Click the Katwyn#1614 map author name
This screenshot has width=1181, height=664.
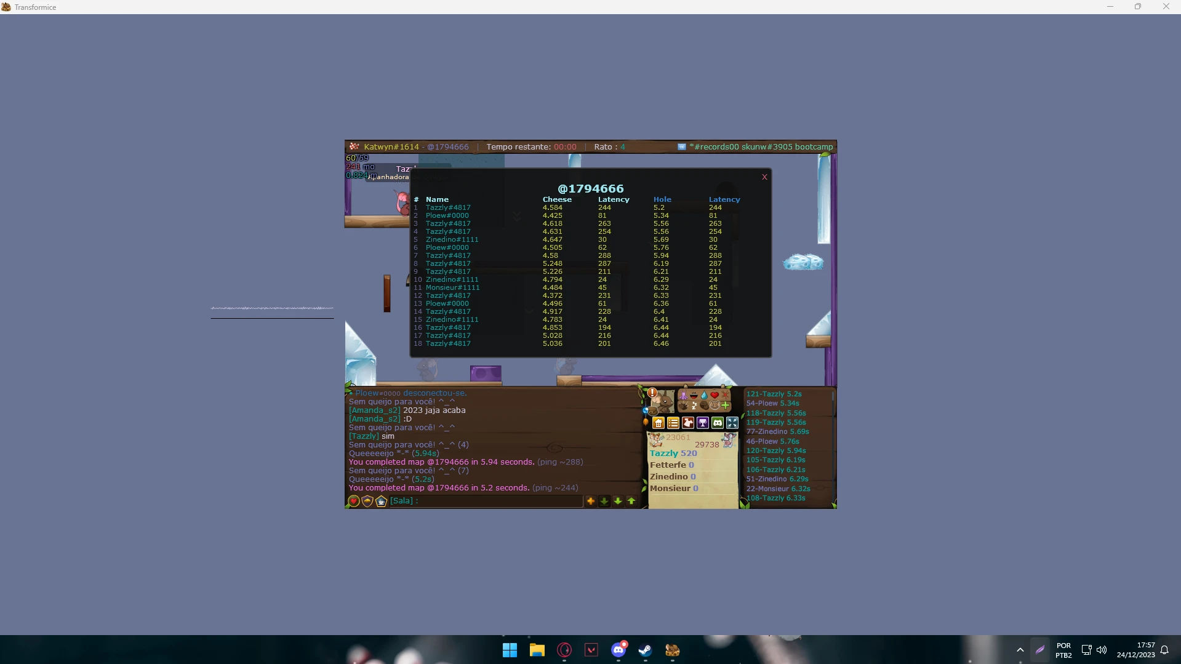tap(391, 147)
